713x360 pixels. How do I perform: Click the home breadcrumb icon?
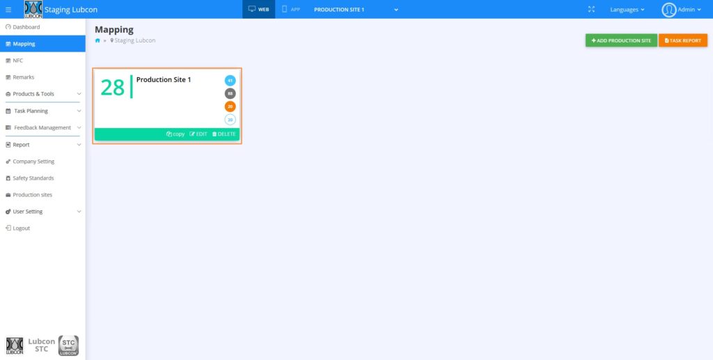(x=97, y=40)
